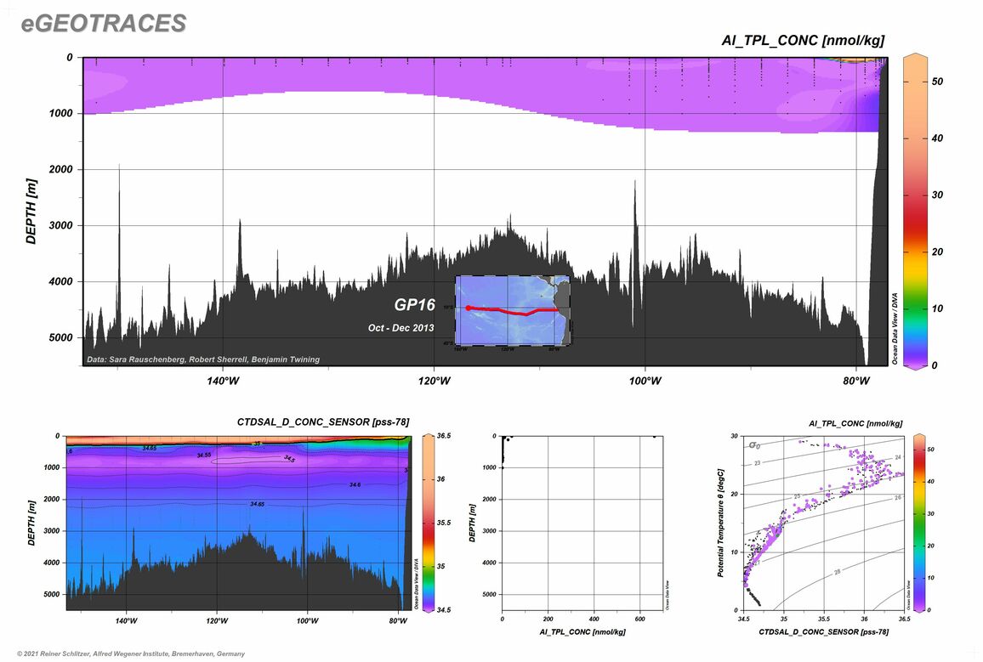Open the GP16 cruise track map inset
Screen dimensions: 983x662
(x=513, y=309)
